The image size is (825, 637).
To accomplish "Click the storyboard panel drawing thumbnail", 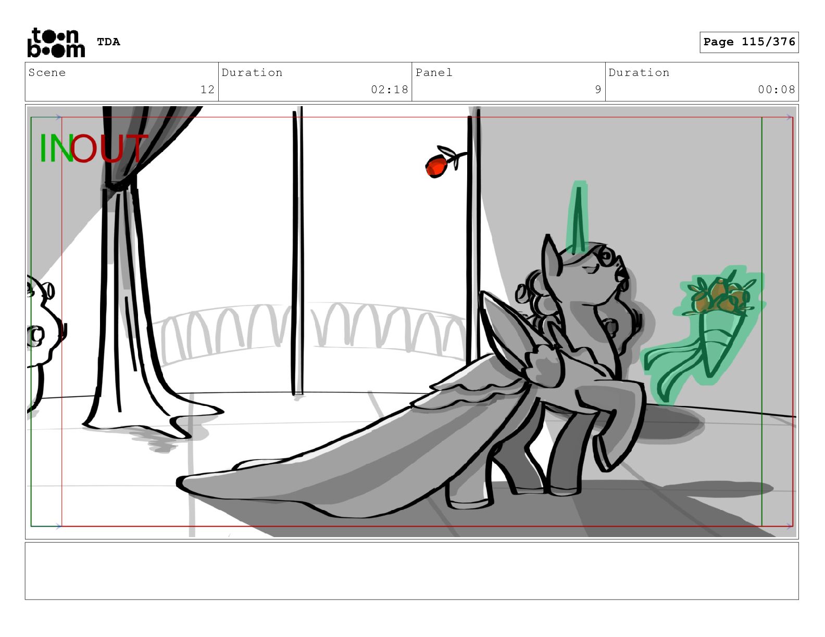I will (411, 322).
